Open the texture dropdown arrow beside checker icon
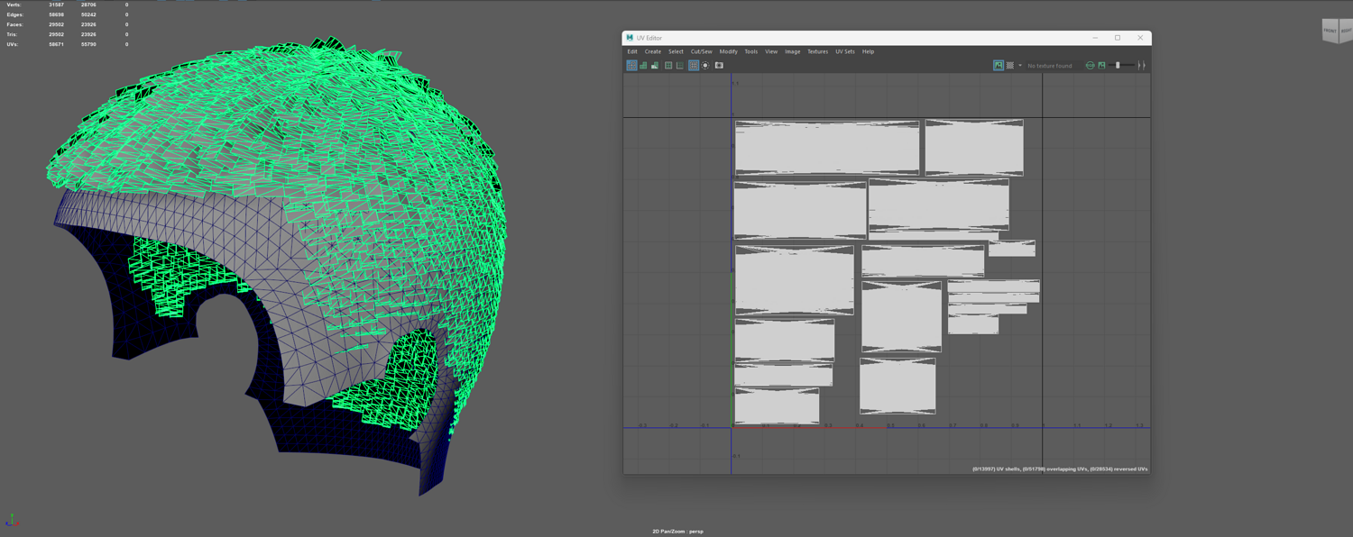Image resolution: width=1353 pixels, height=537 pixels. (1020, 65)
